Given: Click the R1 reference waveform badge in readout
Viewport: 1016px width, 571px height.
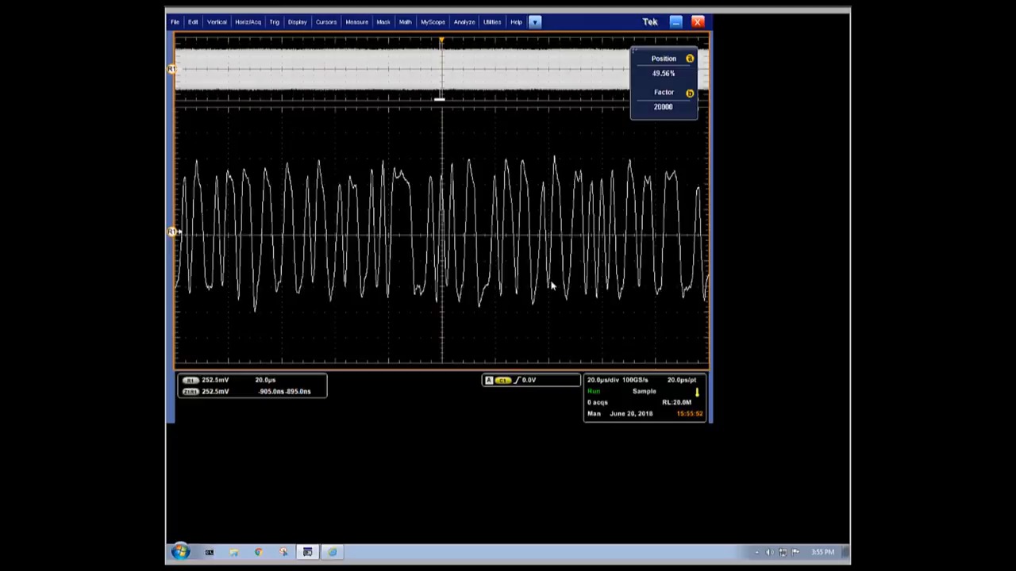Looking at the screenshot, I should 190,380.
